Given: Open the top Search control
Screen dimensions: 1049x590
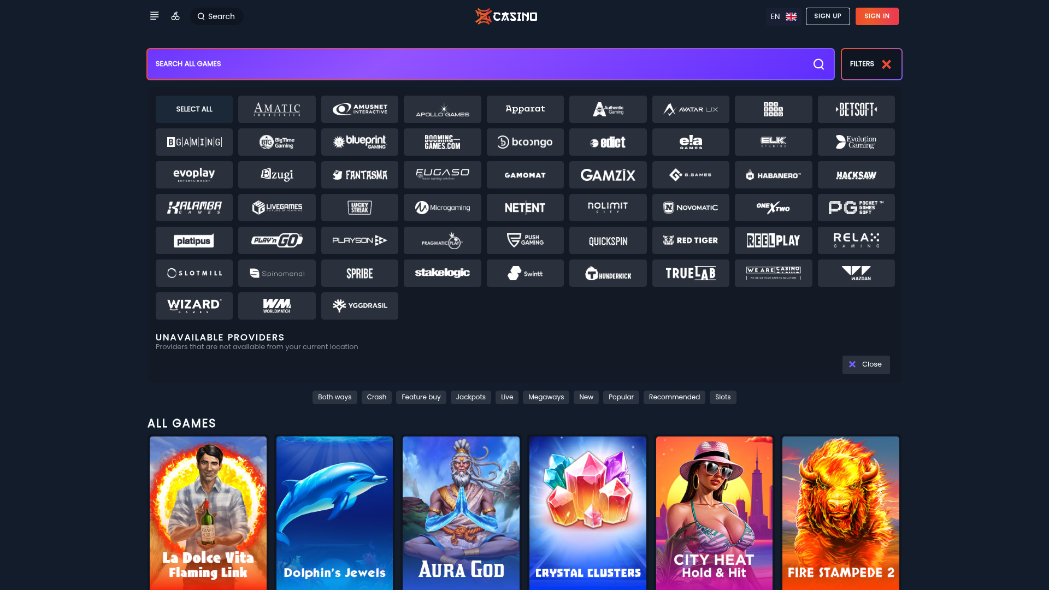Looking at the screenshot, I should coord(216,16).
